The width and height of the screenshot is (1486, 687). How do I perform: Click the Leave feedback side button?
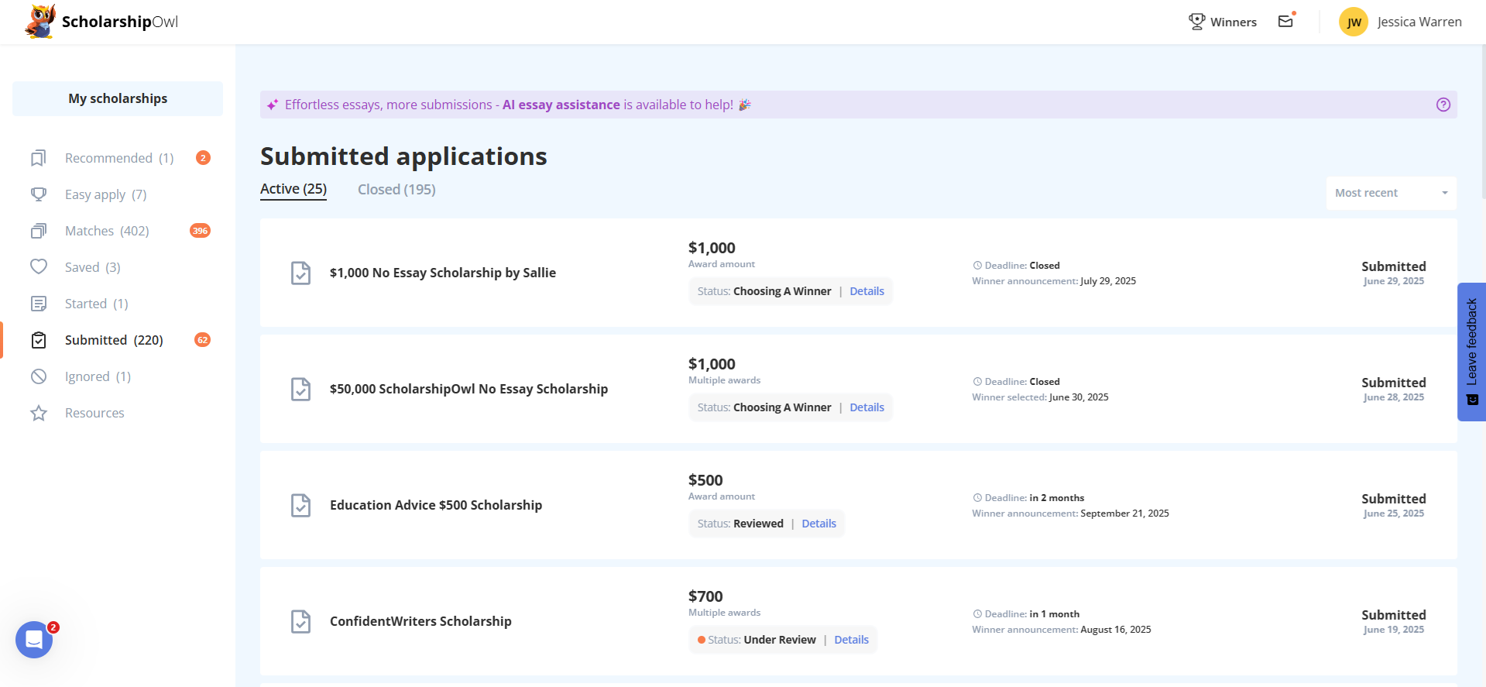coord(1471,352)
